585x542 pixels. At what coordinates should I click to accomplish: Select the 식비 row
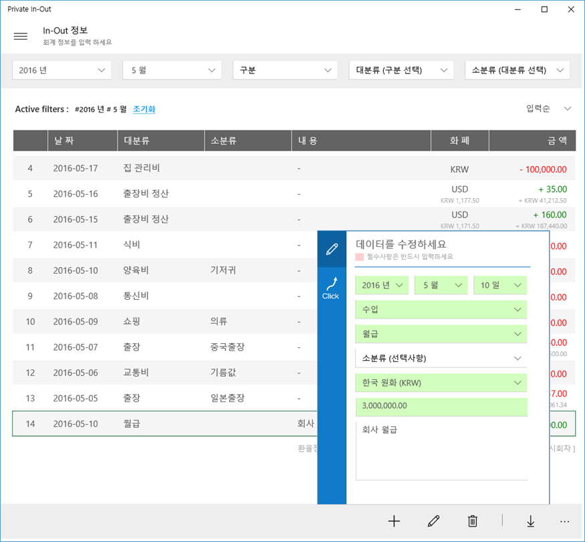(165, 245)
